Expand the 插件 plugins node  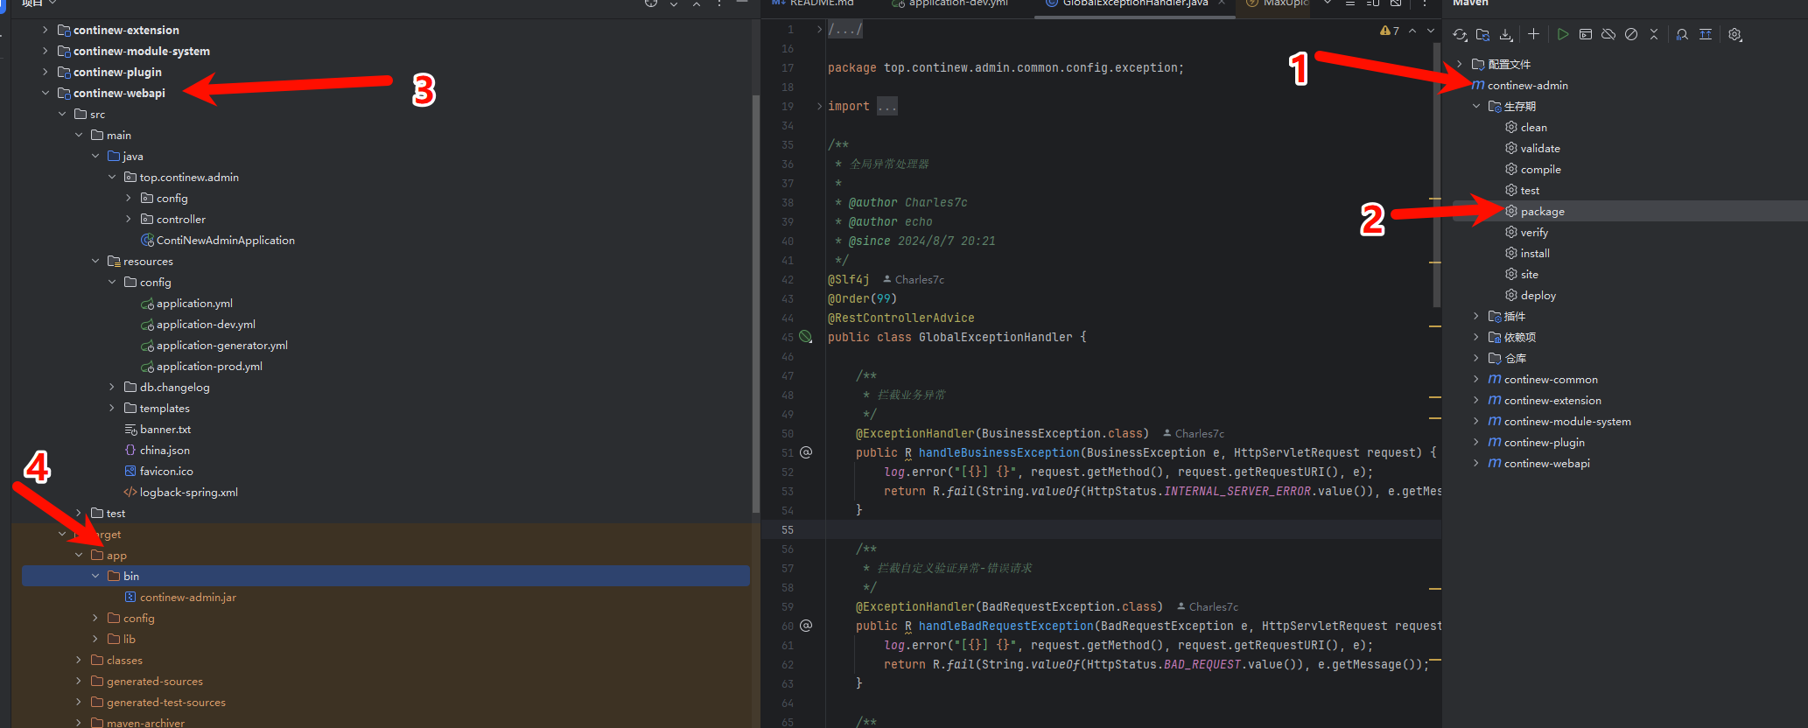1476,316
